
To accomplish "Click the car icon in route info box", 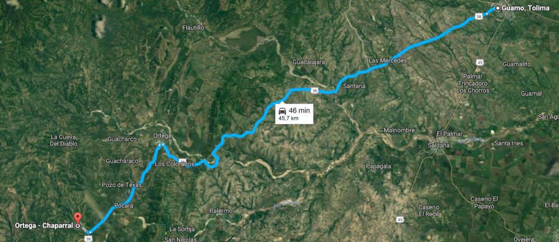I will [x=282, y=110].
